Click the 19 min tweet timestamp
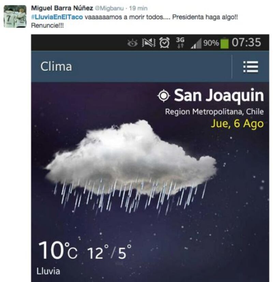273x282 pixels. click(138, 8)
